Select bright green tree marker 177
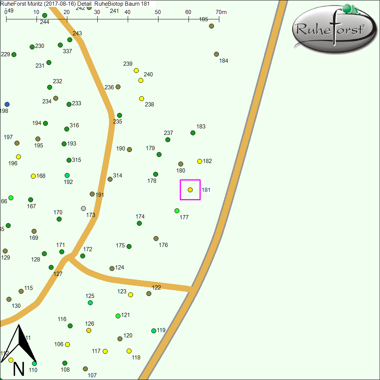Image resolution: width=380 pixels, height=380 pixels. pyautogui.click(x=177, y=211)
